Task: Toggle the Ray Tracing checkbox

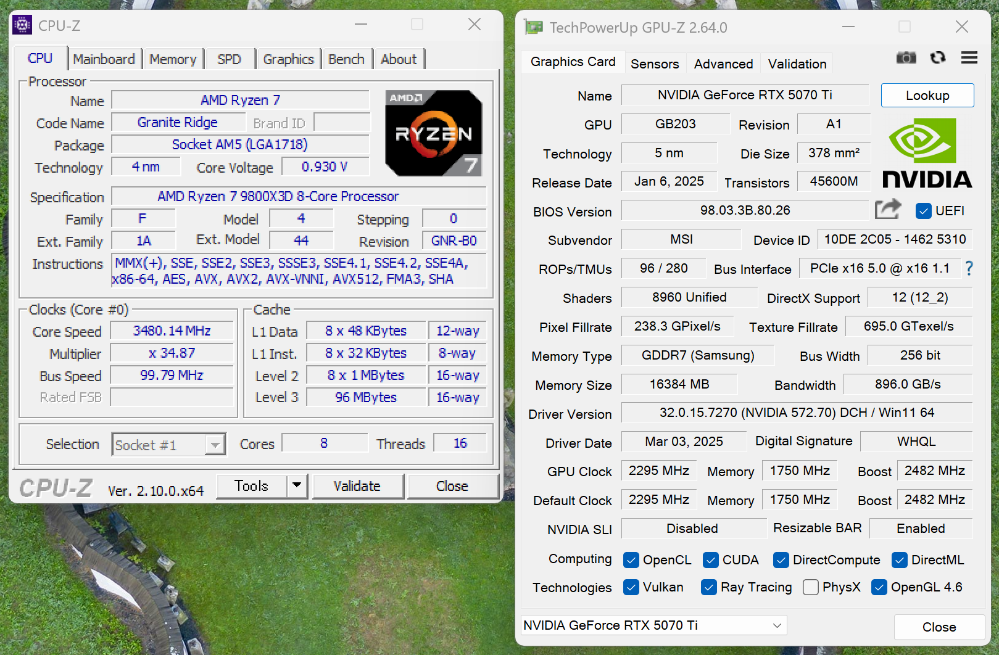Action: click(x=709, y=587)
